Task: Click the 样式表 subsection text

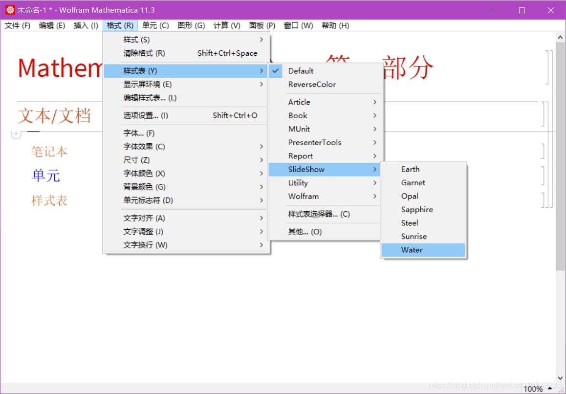Action: [x=49, y=200]
